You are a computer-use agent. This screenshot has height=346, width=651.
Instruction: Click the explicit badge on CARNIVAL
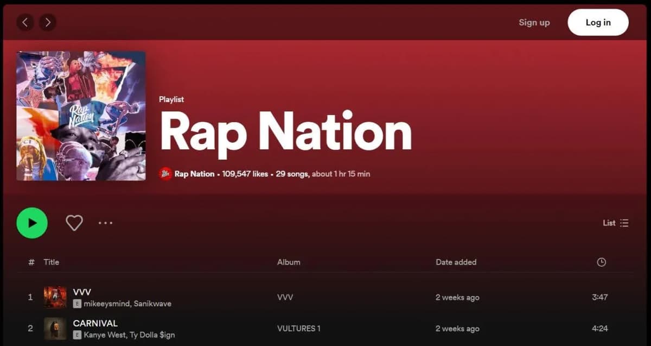point(77,335)
